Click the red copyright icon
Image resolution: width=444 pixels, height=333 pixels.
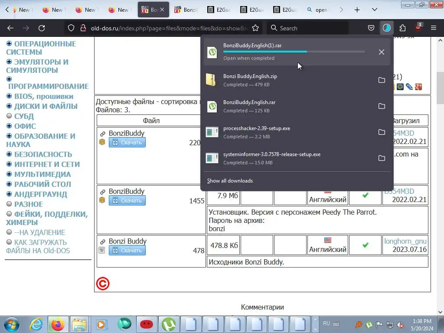pyautogui.click(x=102, y=284)
